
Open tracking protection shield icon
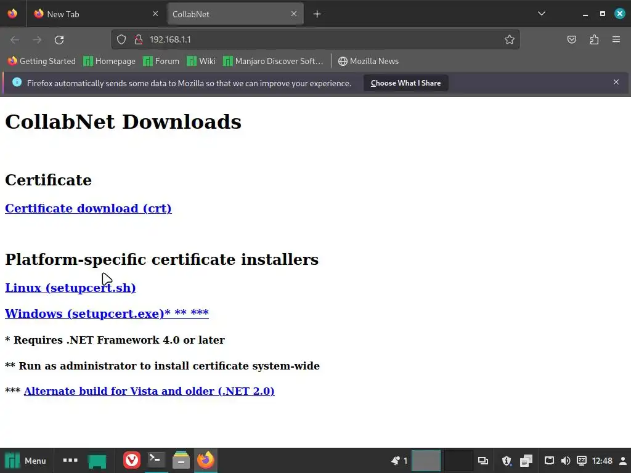coord(121,39)
